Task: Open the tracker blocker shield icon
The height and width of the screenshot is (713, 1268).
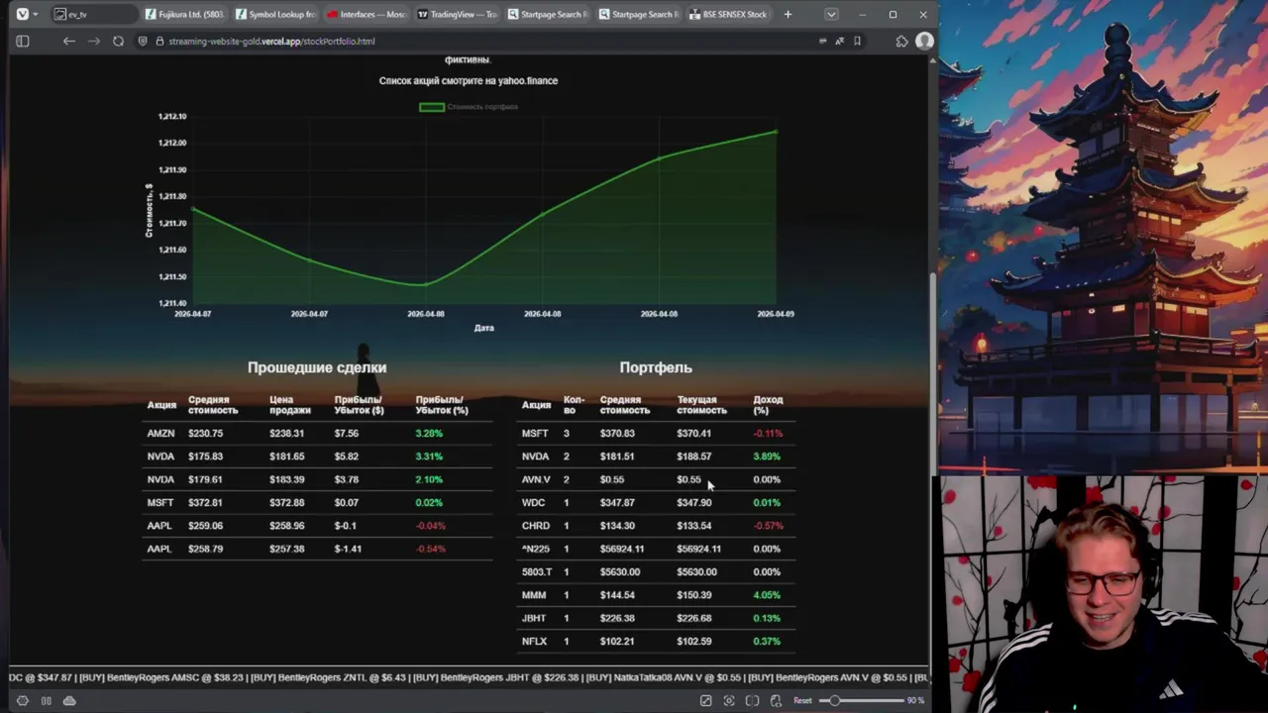Action: (x=143, y=41)
